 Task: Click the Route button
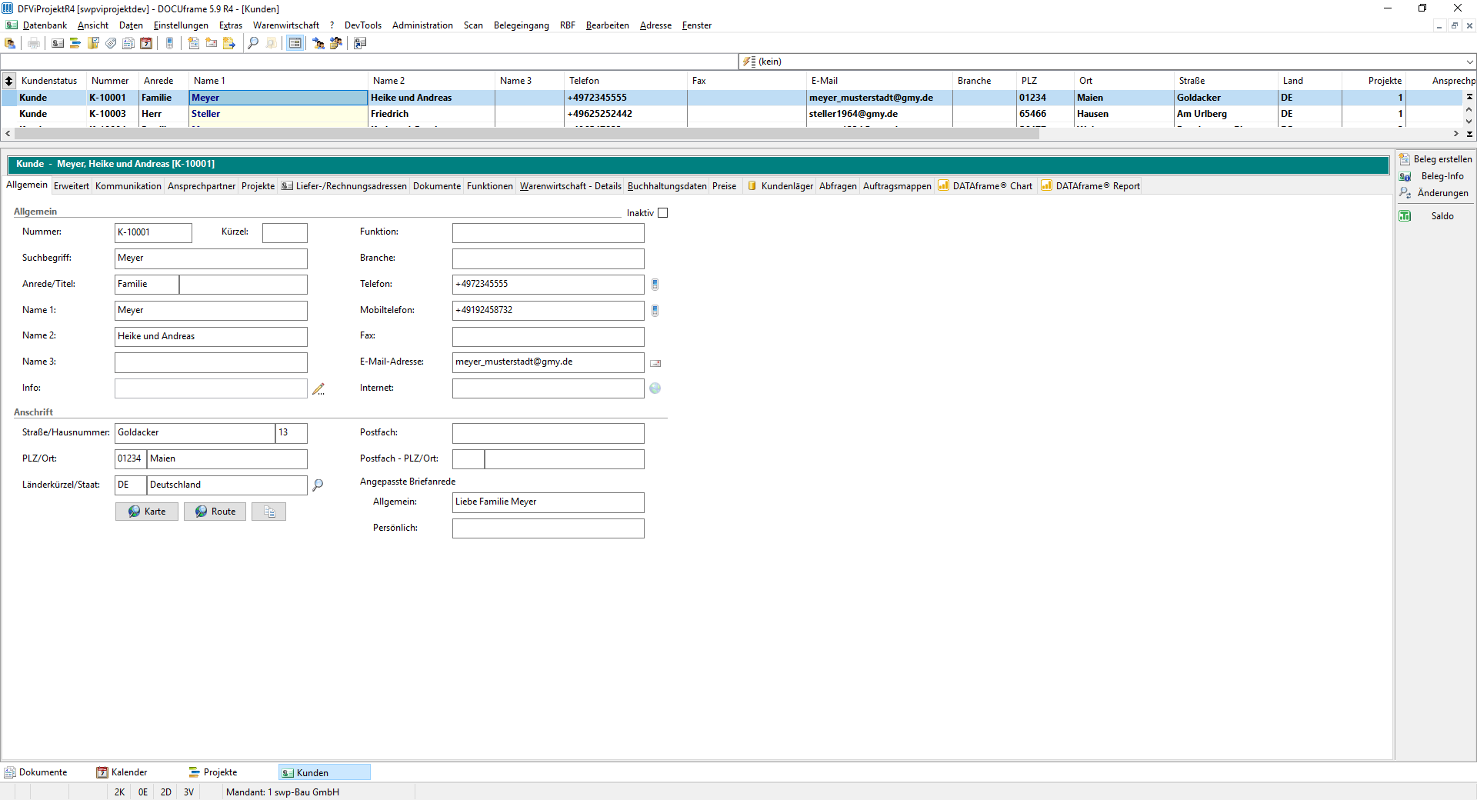pos(215,512)
